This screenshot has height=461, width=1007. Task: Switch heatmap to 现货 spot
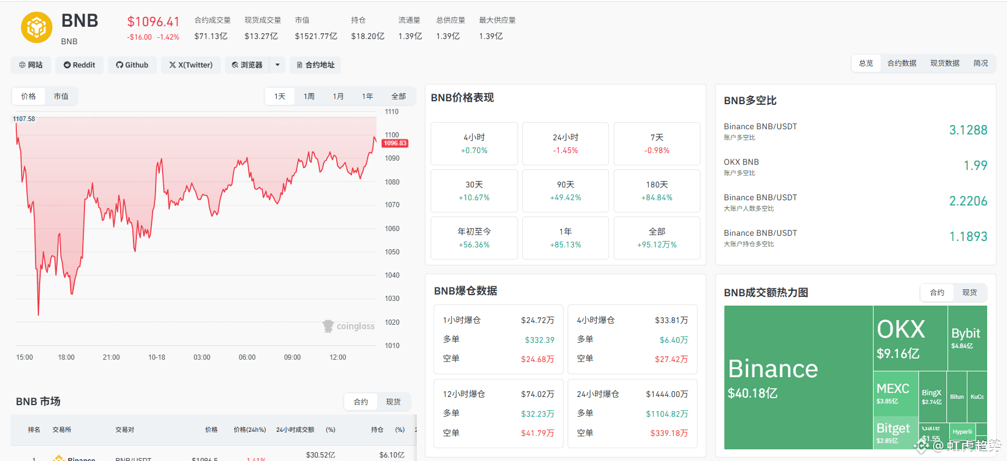point(970,293)
